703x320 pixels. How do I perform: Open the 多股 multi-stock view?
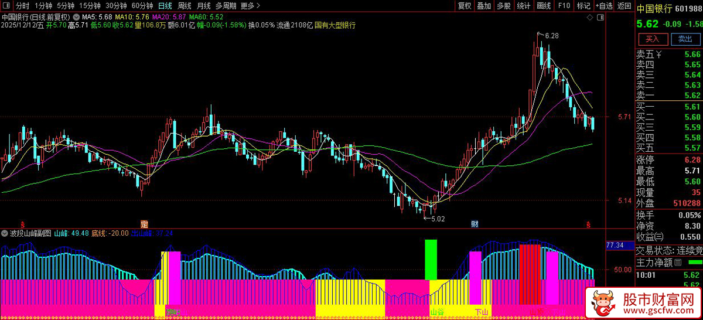(504, 6)
